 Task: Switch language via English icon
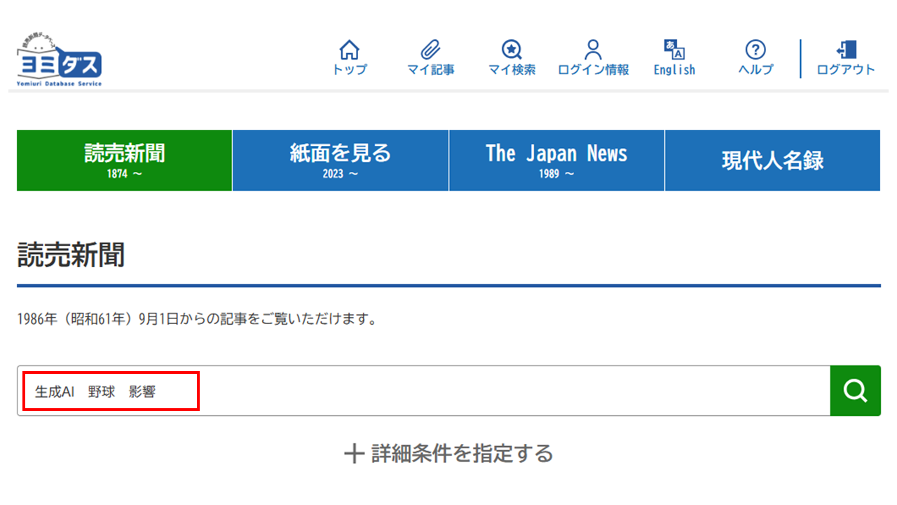click(x=674, y=50)
